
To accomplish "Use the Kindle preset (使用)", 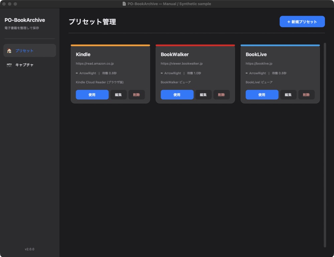I will [92, 95].
